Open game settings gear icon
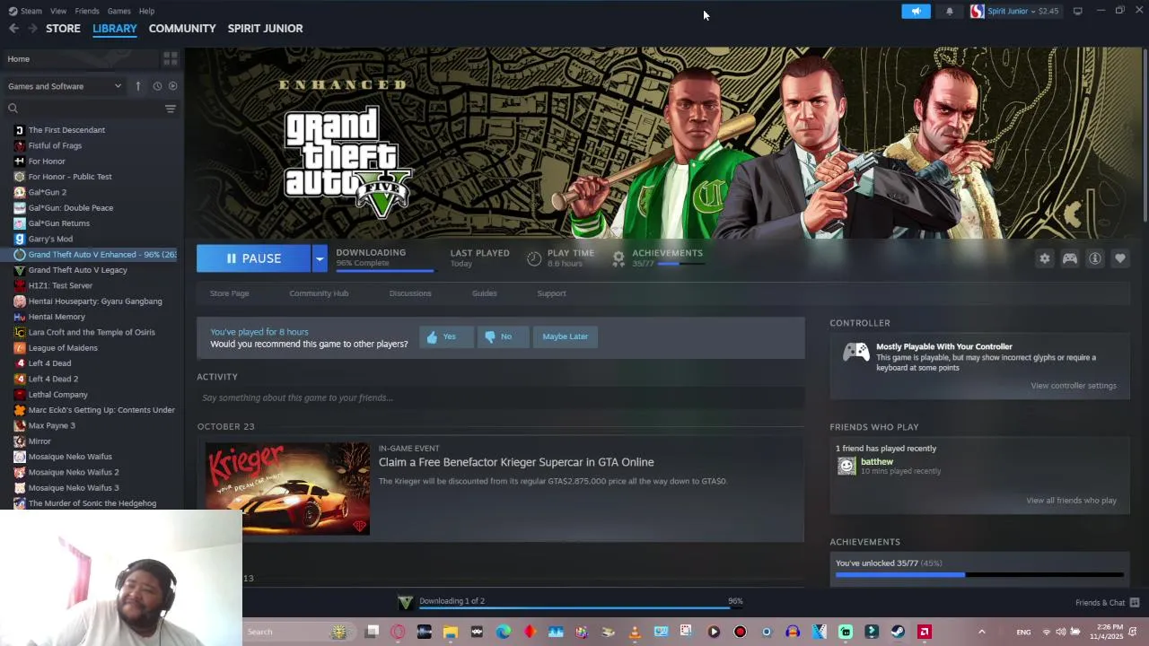The image size is (1149, 646). 1044,258
